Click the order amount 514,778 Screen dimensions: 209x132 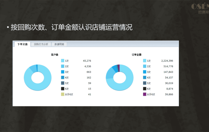point(168,66)
